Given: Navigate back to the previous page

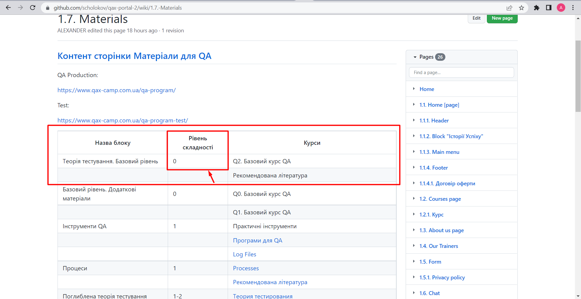Looking at the screenshot, I should 8,8.
